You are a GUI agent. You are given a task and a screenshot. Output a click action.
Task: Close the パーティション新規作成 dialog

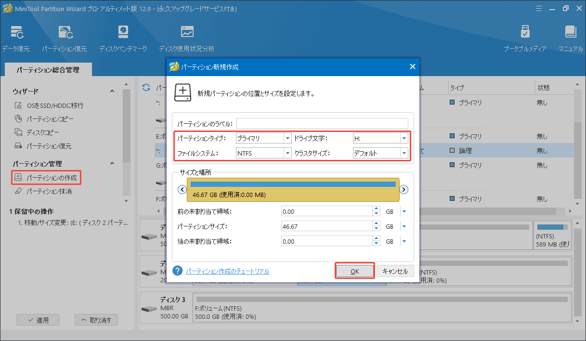412,67
